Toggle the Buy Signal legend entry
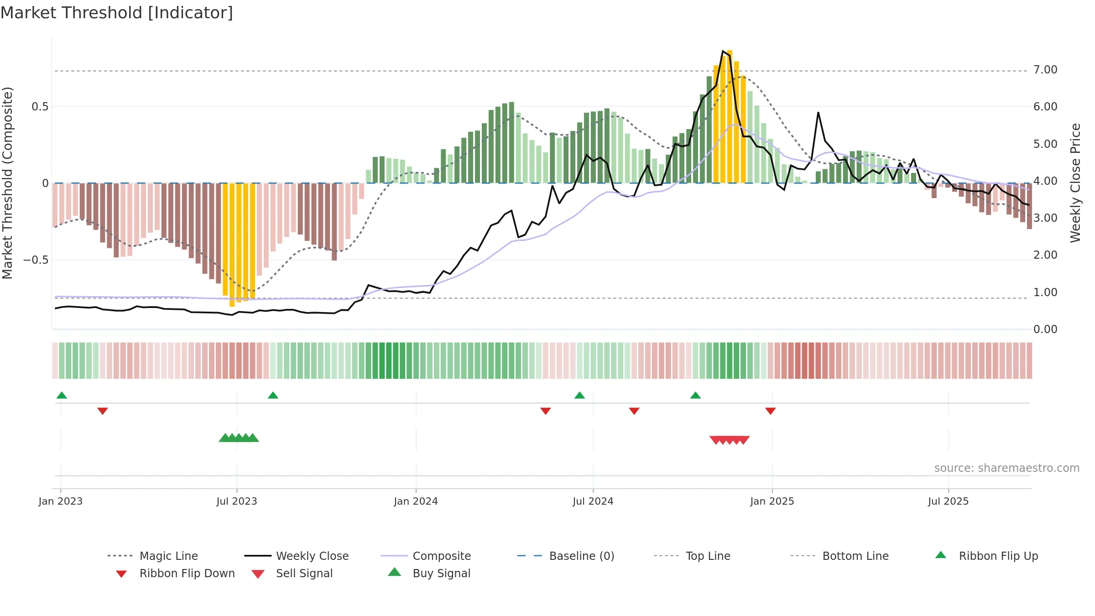 click(x=429, y=573)
